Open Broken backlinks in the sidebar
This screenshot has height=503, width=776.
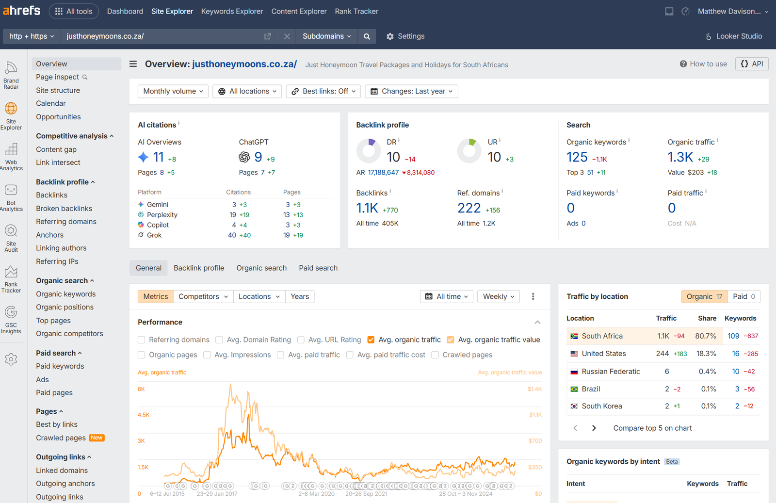[64, 209]
